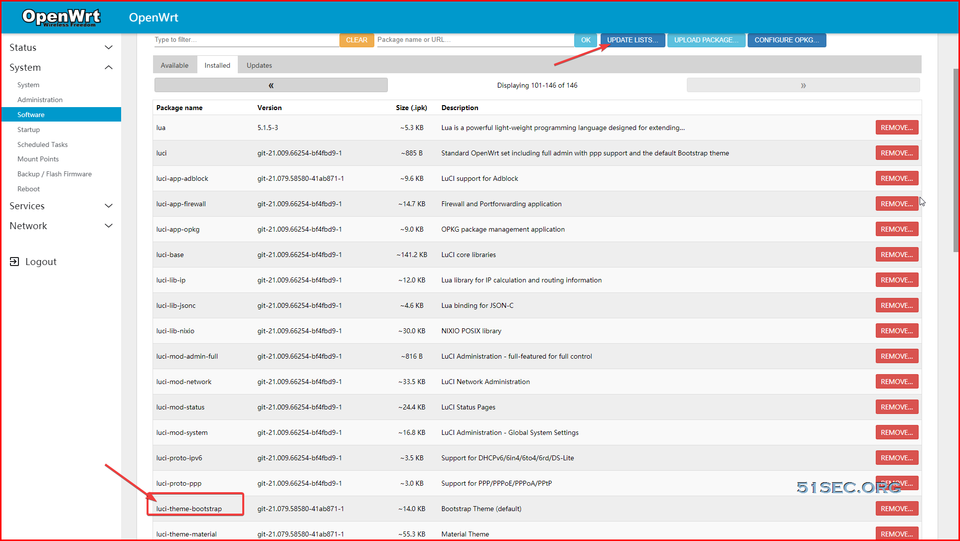Open the Startup page
Image resolution: width=960 pixels, height=541 pixels.
tap(28, 130)
